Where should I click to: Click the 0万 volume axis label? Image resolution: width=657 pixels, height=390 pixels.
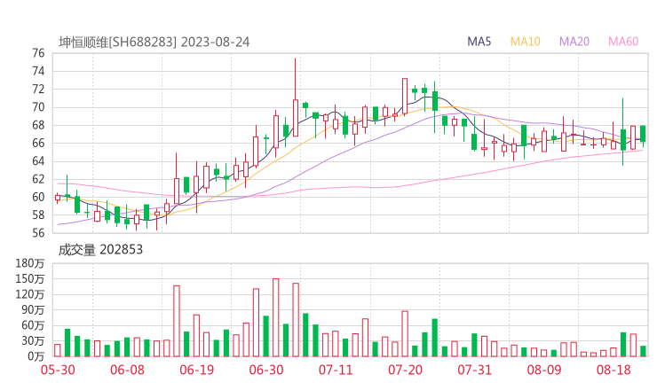tap(36, 356)
